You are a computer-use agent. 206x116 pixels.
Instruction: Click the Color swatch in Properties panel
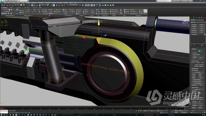[145, 10]
